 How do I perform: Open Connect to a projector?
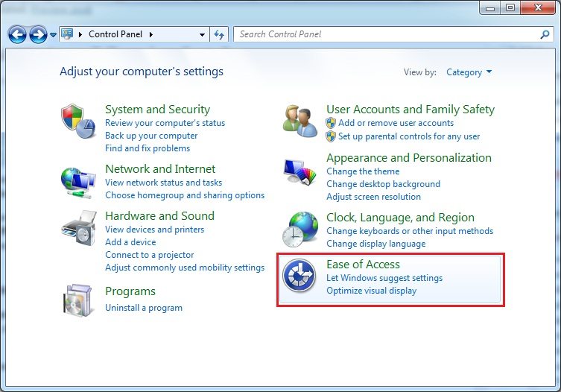pos(150,255)
